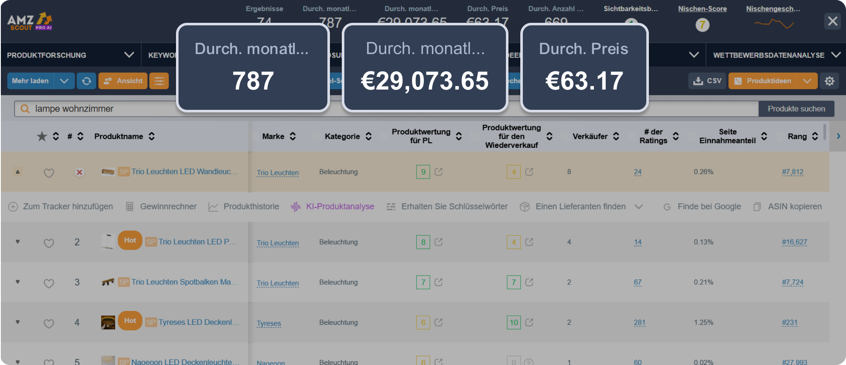Viewport: 846px width, 365px height.
Task: Open the filter list icon next to Ansicht
Action: point(159,81)
